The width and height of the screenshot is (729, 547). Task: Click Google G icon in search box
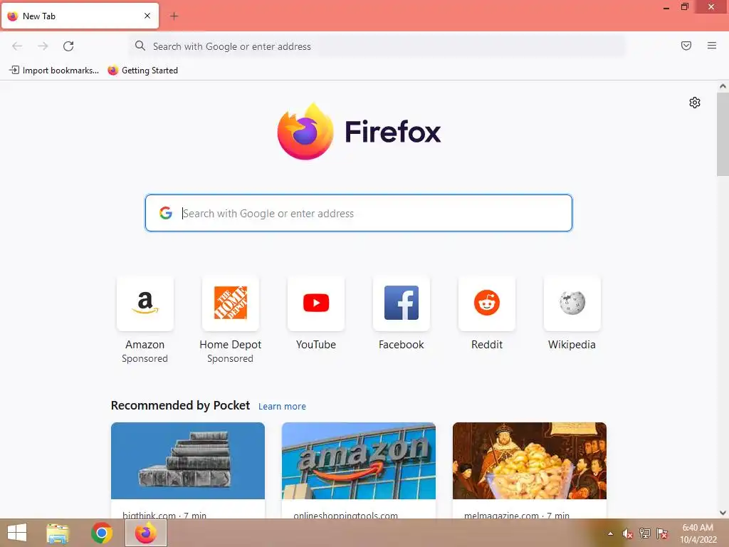point(165,213)
